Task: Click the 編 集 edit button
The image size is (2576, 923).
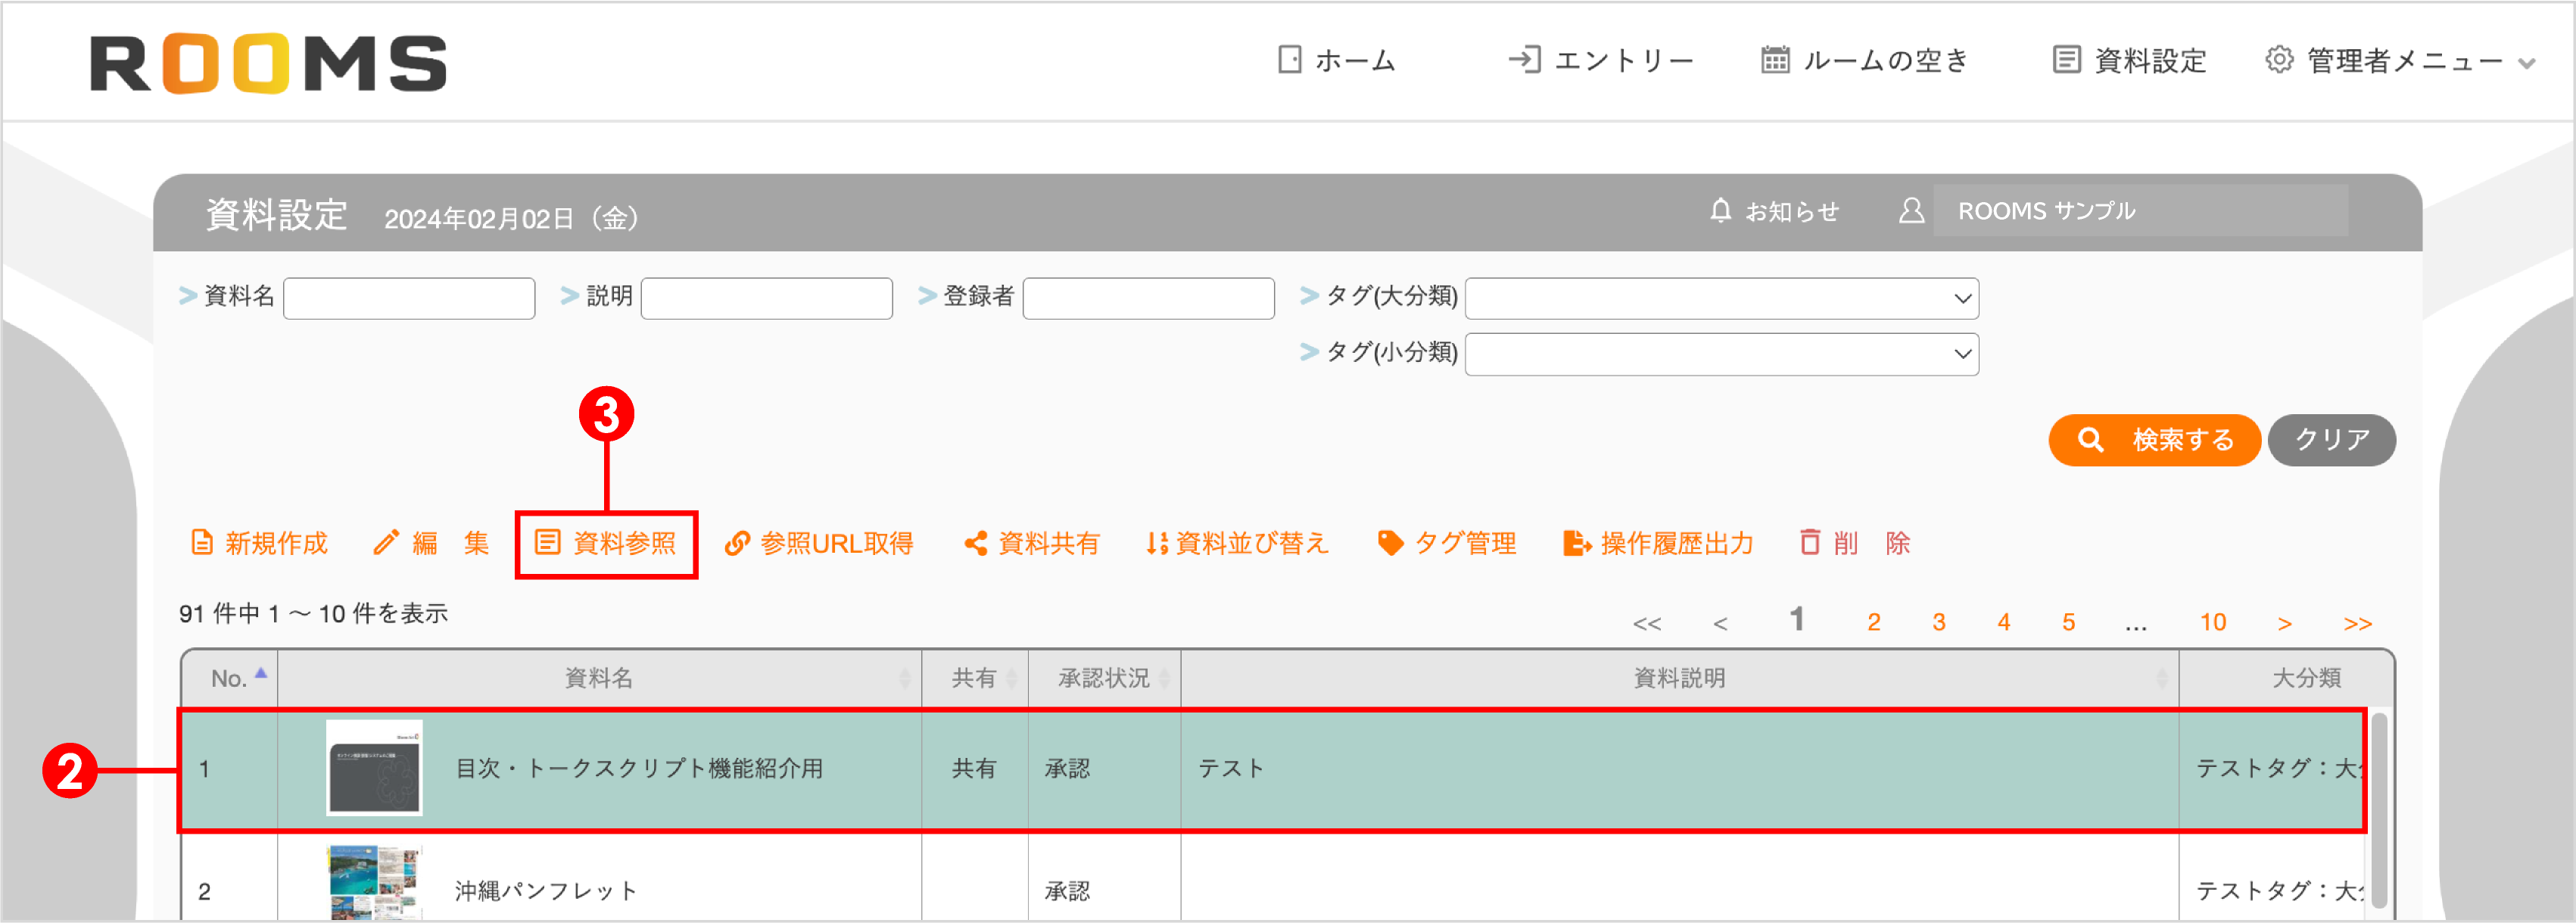Action: pos(431,543)
